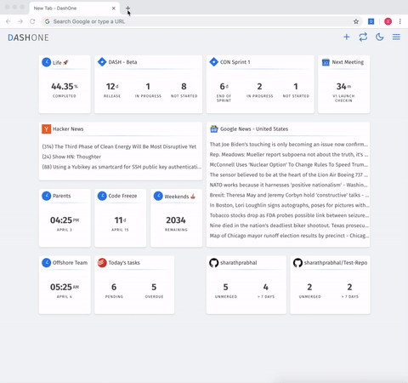Image resolution: width=408 pixels, height=383 pixels.
Task: Toggle dark mode moon icon
Action: point(380,37)
